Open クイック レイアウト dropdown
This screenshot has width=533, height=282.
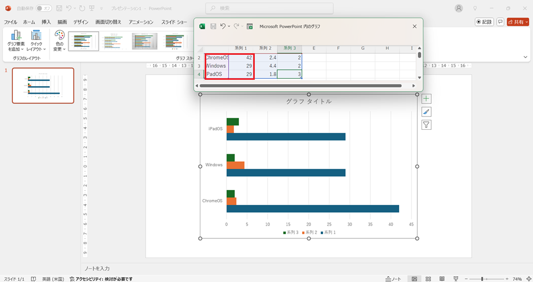36,40
